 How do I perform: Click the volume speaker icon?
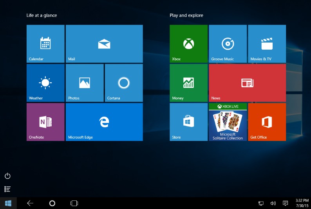click(x=273, y=203)
